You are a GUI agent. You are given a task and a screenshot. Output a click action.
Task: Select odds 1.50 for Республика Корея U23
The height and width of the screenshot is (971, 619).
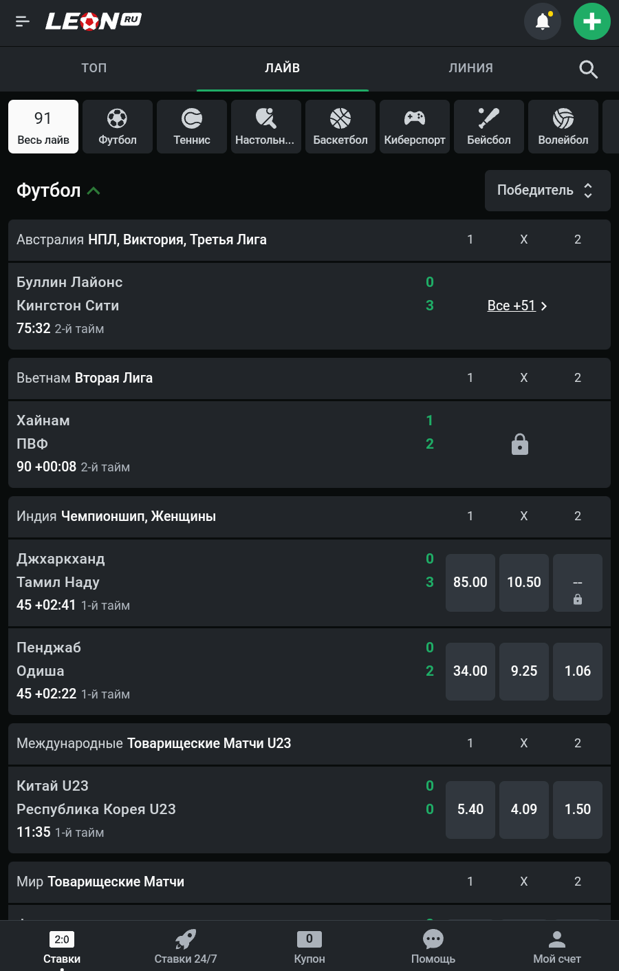(578, 809)
